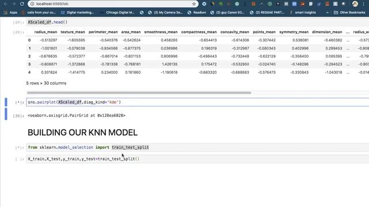Click the value -0.513297 in row 0

pos(48,40)
